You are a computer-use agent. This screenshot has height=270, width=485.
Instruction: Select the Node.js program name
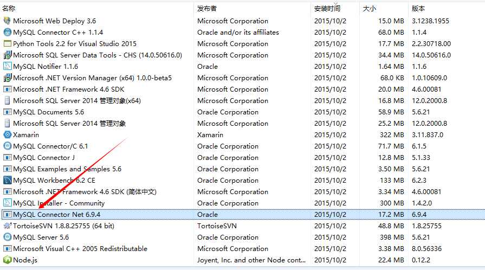[x=25, y=260]
